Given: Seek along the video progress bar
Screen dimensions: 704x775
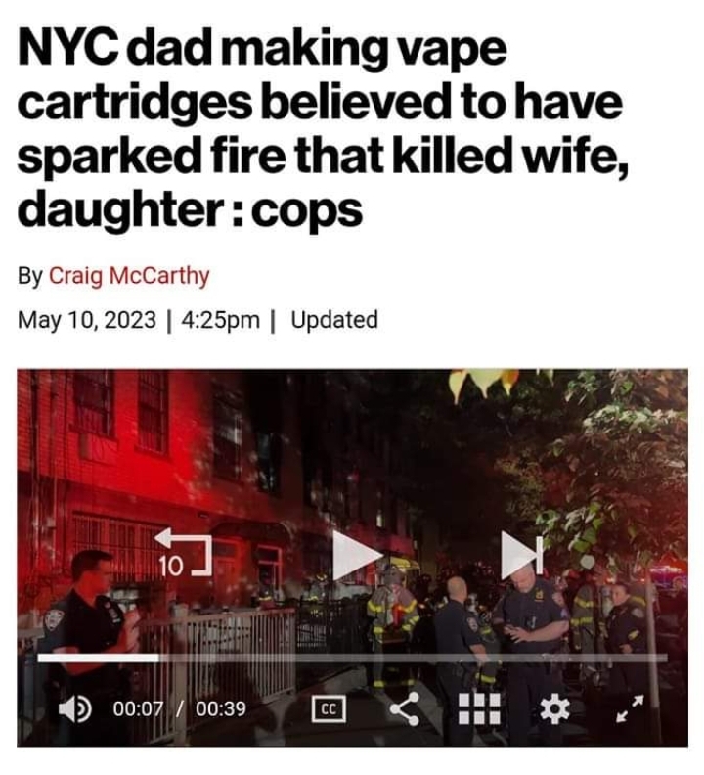Looking at the screenshot, I should point(353,658).
